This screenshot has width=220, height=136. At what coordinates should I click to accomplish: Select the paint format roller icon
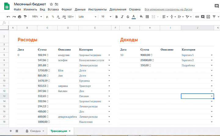tap(25, 16)
